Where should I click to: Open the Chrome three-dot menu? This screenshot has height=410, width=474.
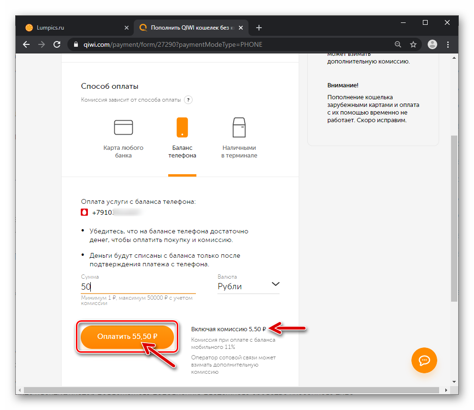tap(448, 45)
